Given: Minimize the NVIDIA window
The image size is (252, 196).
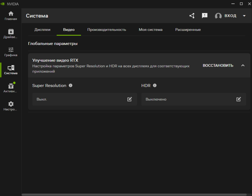Looking at the screenshot, I should [x=233, y=4].
